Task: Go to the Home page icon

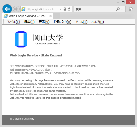Action: point(131,9)
